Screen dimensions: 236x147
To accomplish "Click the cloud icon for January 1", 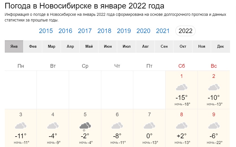I will [181, 87].
